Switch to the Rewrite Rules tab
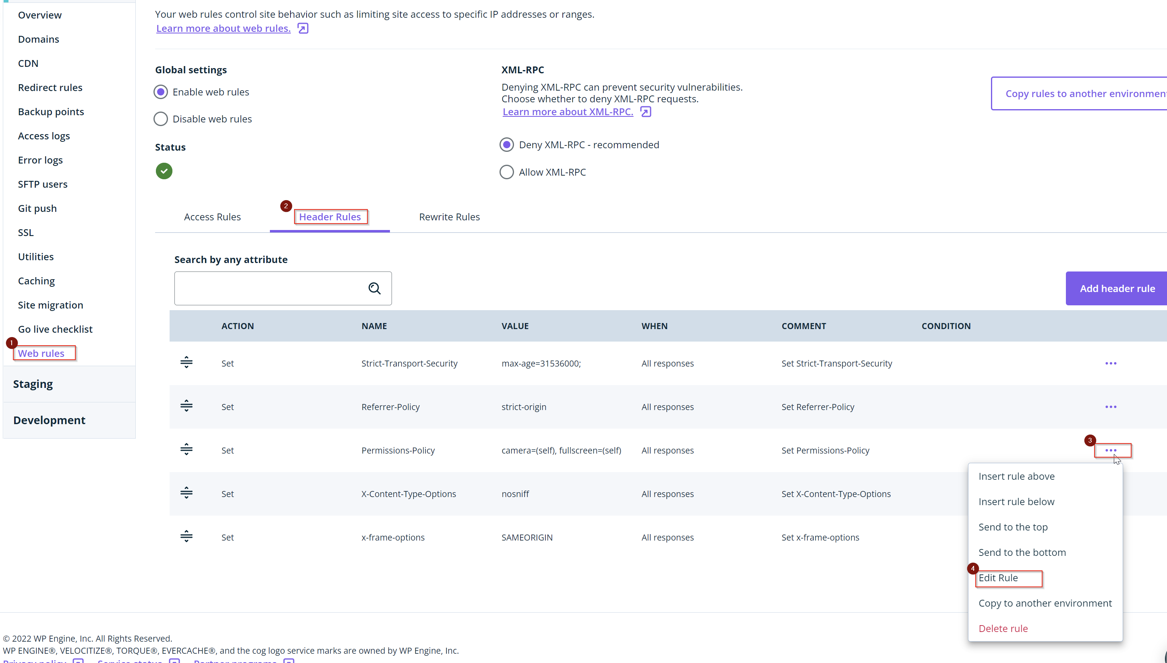Viewport: 1167px width, 663px height. point(450,217)
